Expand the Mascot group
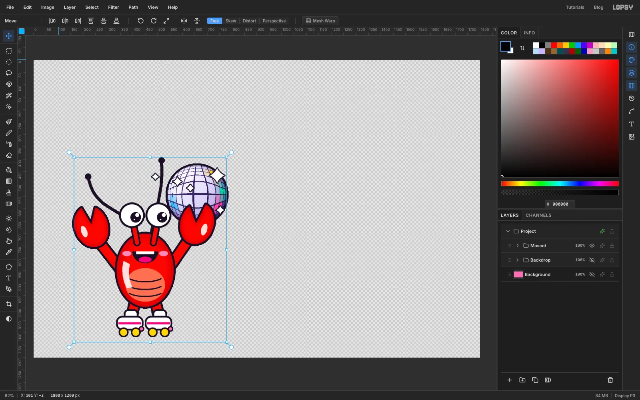The image size is (640, 400). [x=518, y=246]
